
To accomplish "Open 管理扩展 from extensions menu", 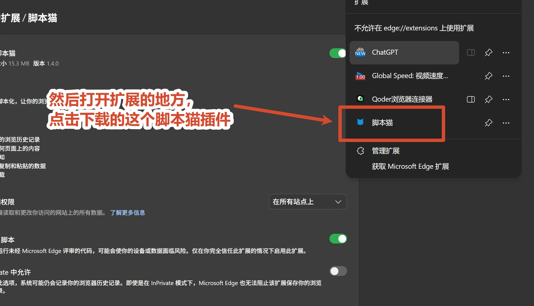I will [x=386, y=151].
